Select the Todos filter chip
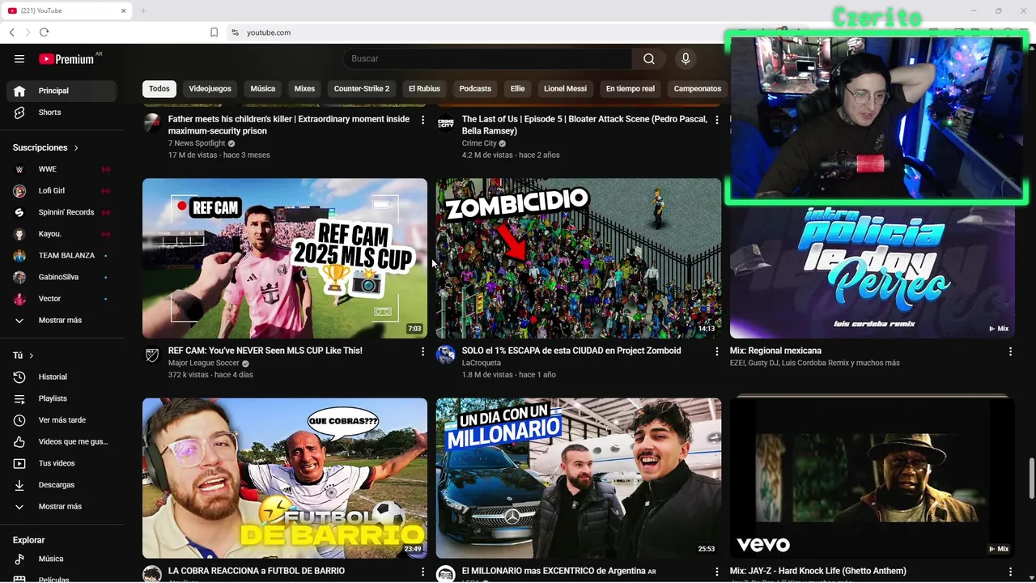This screenshot has height=583, width=1036. [x=159, y=89]
